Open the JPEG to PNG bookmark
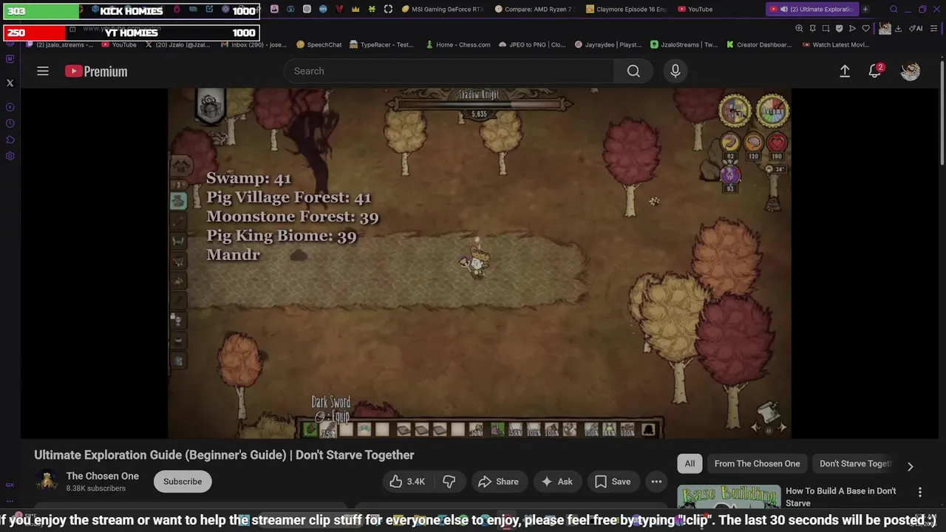Viewport: 946px width, 532px height. click(532, 44)
